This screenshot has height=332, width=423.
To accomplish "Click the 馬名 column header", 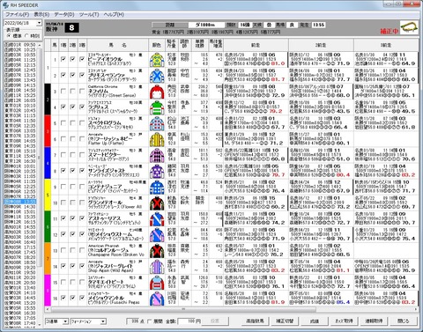I will 118,45.
